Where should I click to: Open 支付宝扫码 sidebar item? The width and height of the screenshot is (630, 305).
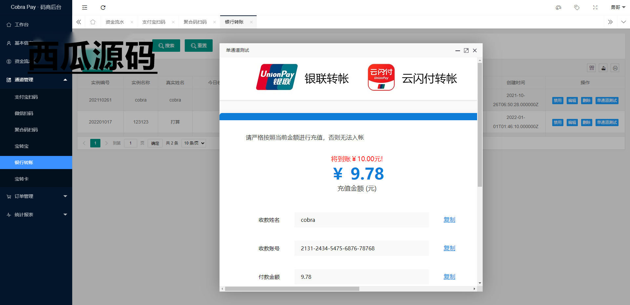36,97
